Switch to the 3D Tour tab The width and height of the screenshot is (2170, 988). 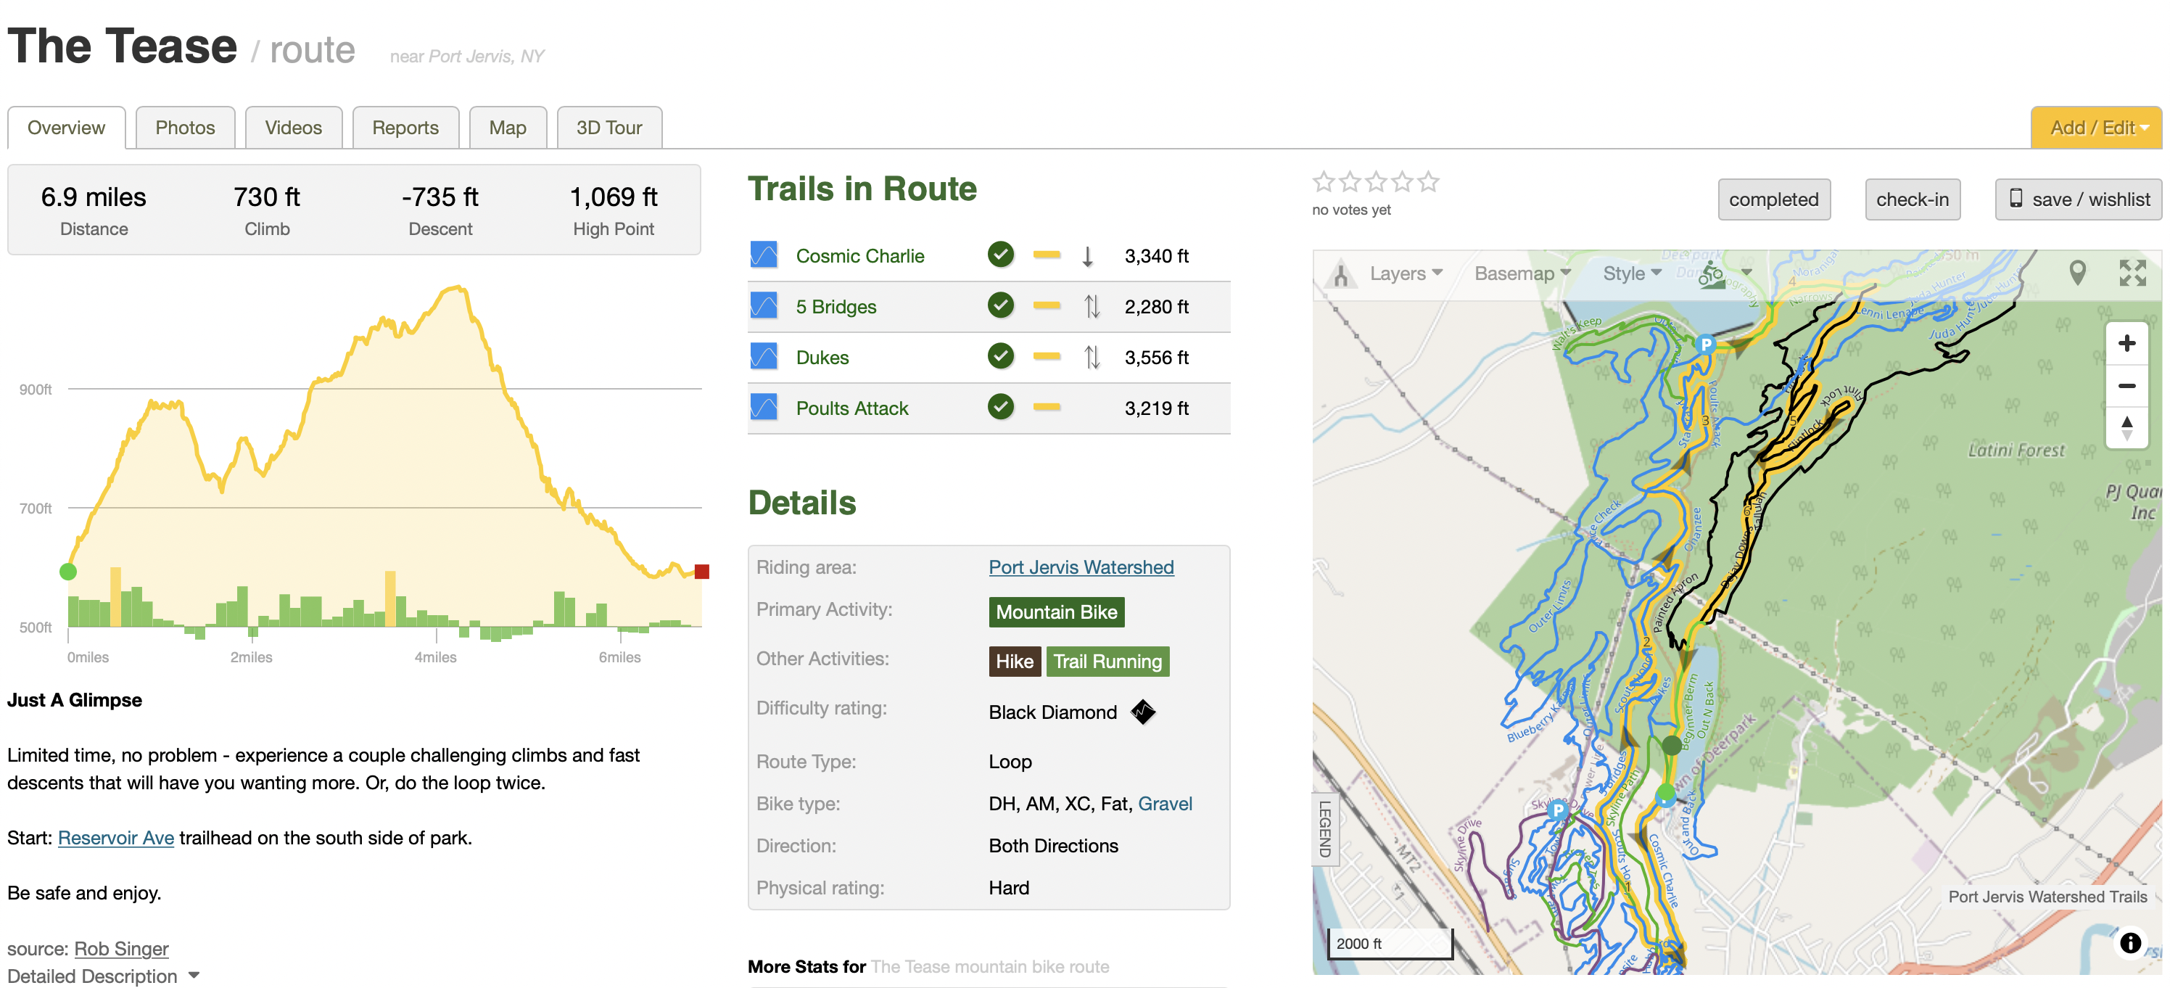pos(609,128)
